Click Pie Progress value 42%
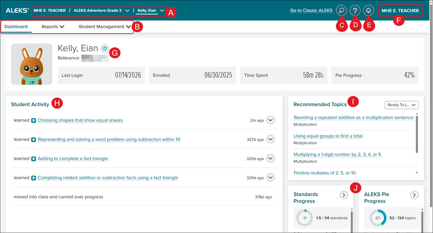 coord(409,75)
